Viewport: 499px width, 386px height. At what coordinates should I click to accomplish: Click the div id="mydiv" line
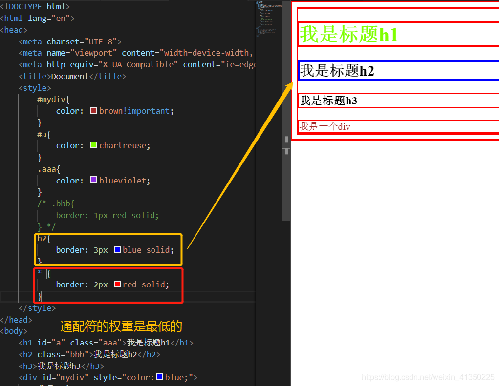click(108, 377)
